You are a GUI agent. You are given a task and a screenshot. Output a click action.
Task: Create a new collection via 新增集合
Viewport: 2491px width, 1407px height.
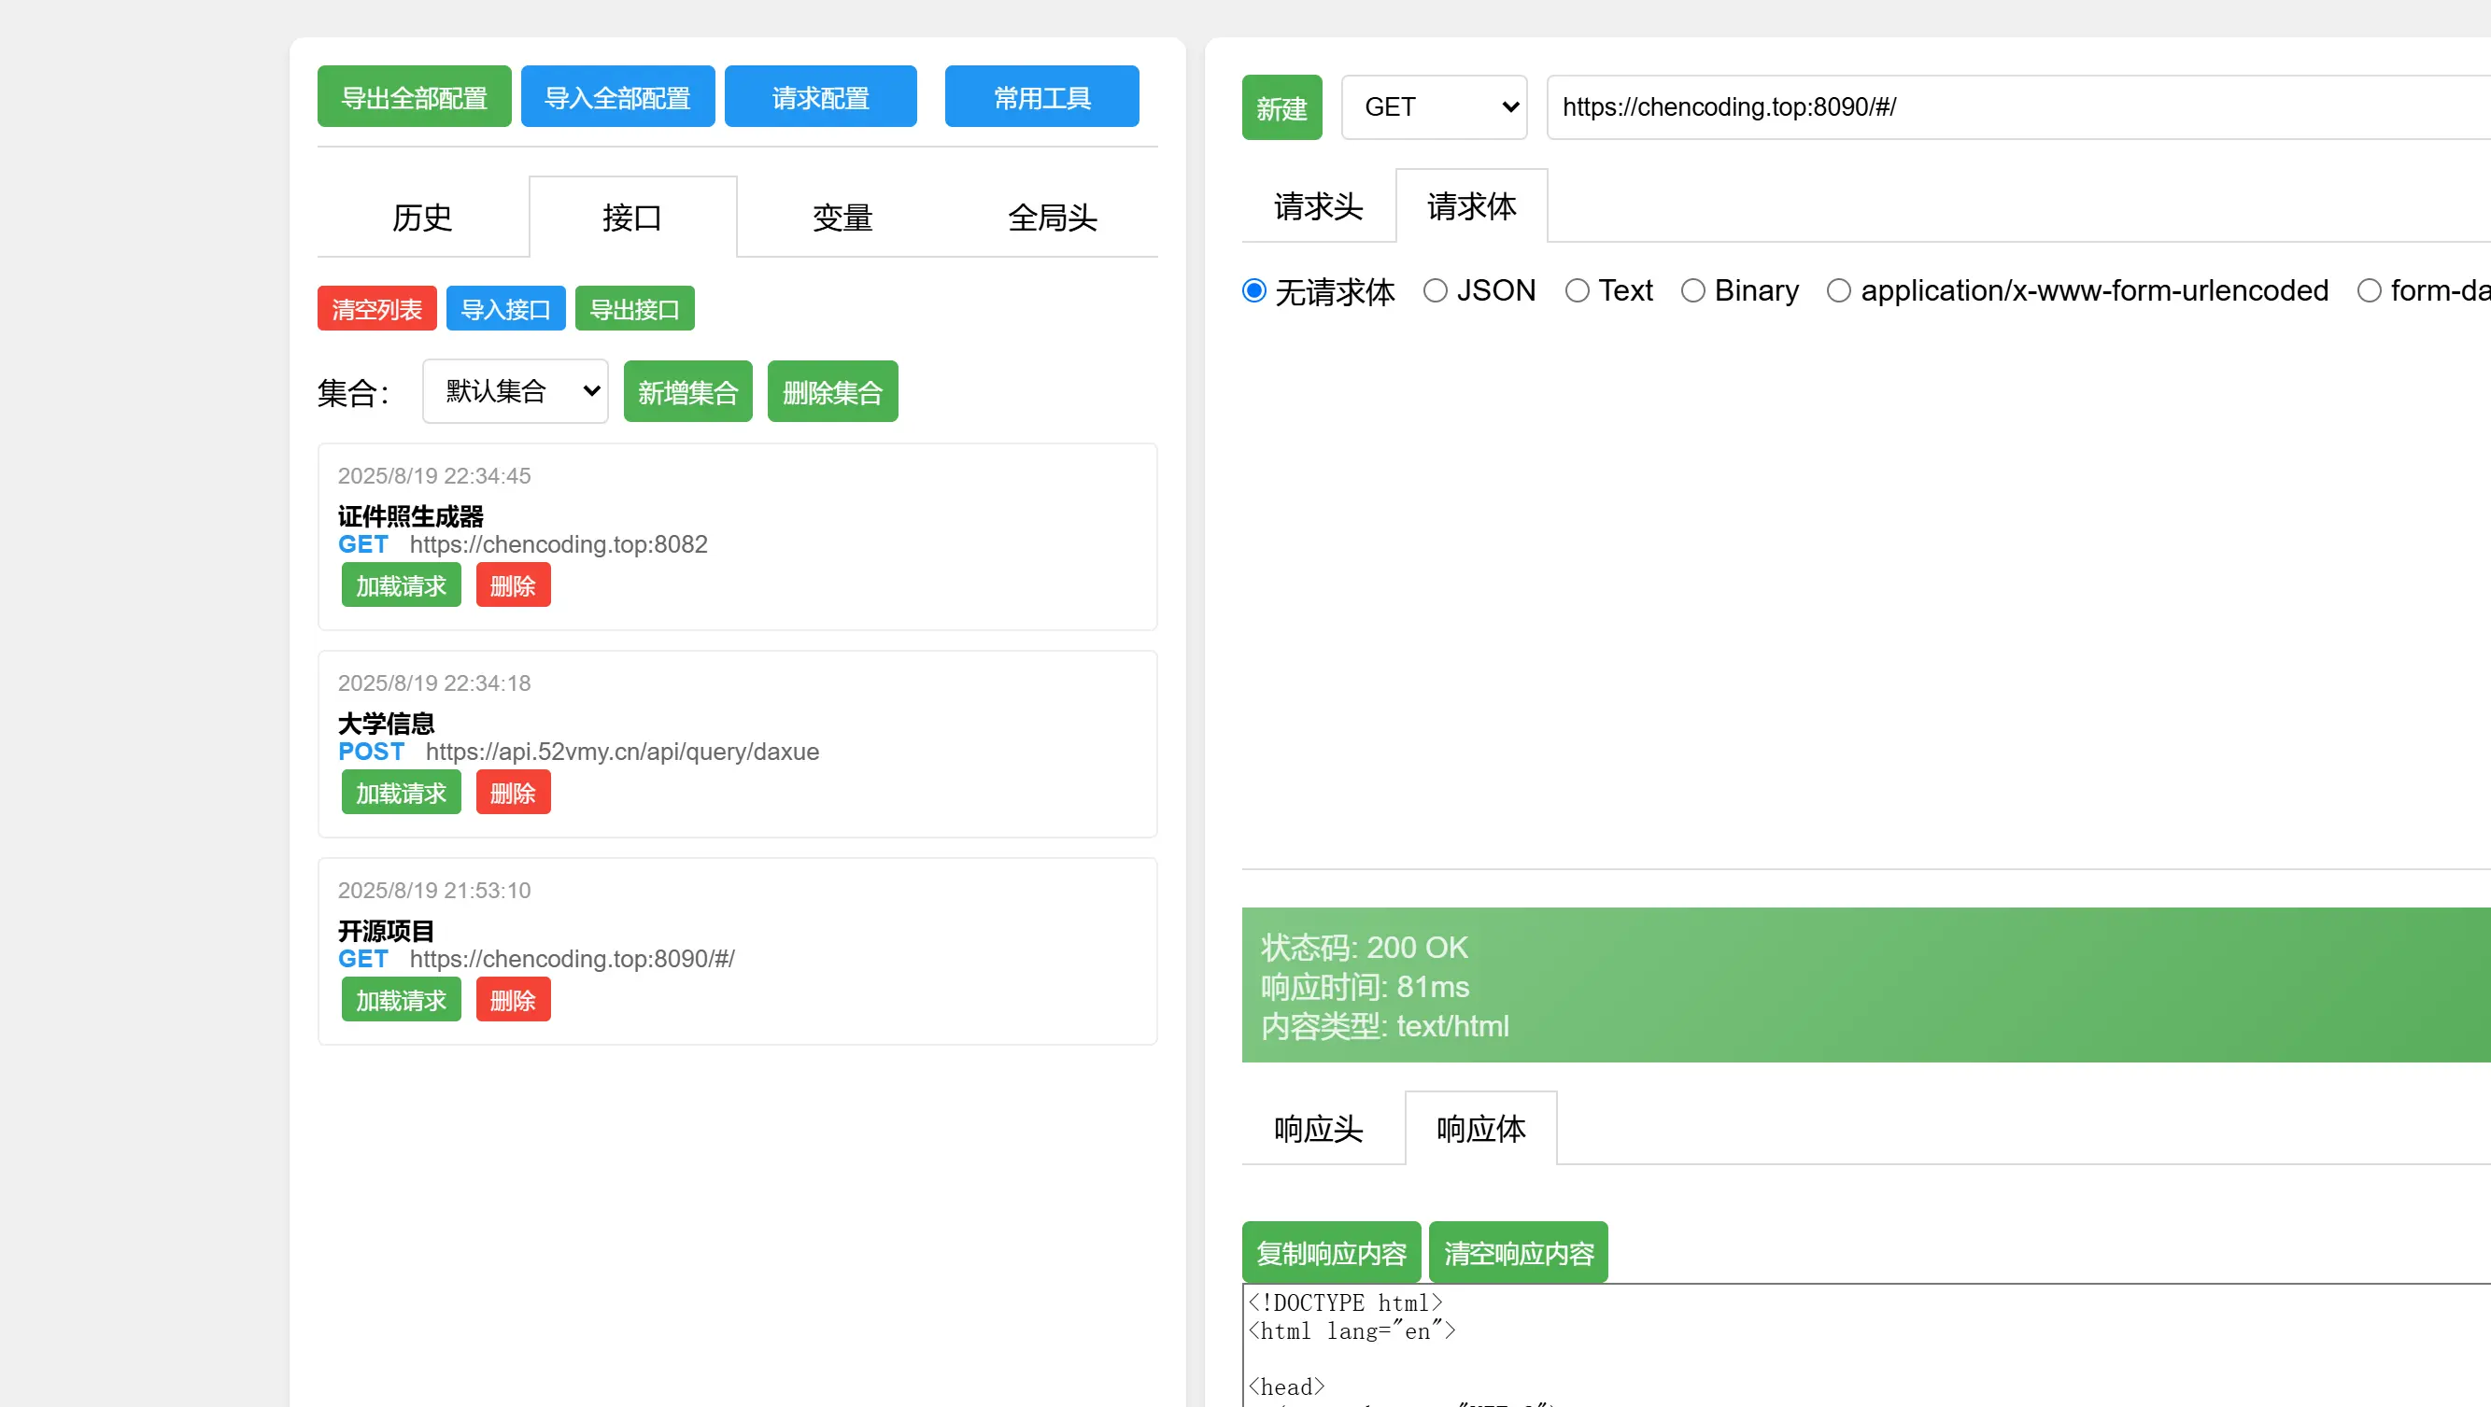687,390
